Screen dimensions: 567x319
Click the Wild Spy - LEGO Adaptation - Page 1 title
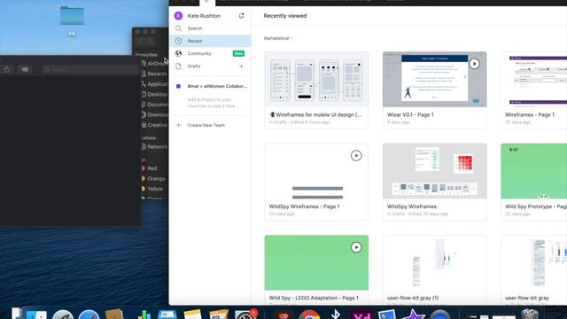coord(314,298)
